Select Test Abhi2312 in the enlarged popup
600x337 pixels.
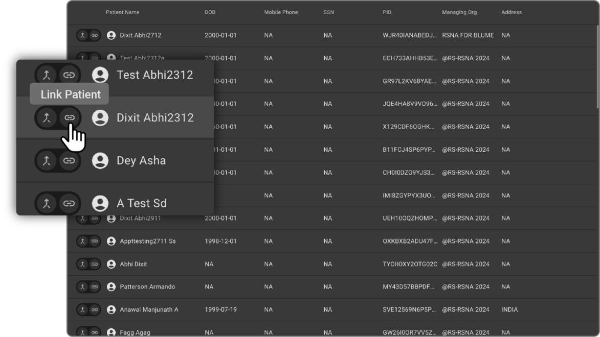click(x=154, y=75)
